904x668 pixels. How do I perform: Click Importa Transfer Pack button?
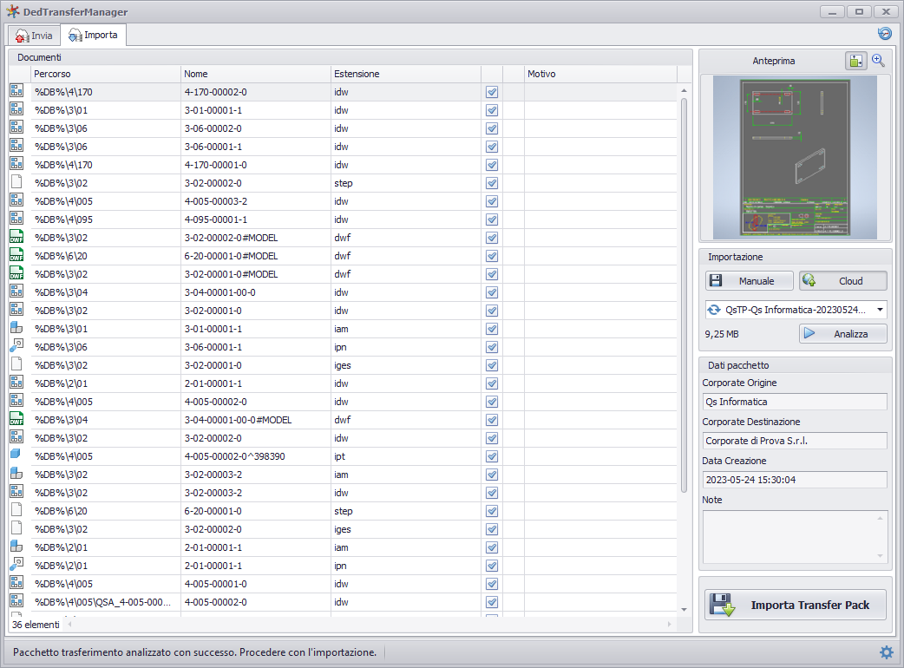(795, 605)
